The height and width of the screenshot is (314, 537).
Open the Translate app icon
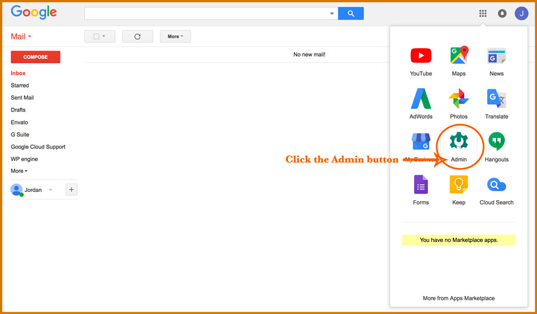[496, 98]
